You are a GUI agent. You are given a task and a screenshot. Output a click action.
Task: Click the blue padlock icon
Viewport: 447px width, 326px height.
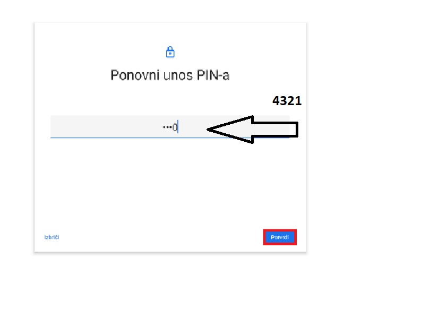point(170,52)
